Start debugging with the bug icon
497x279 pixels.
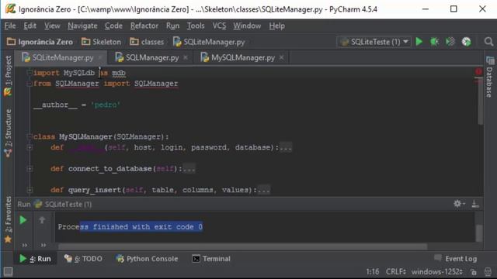[434, 41]
